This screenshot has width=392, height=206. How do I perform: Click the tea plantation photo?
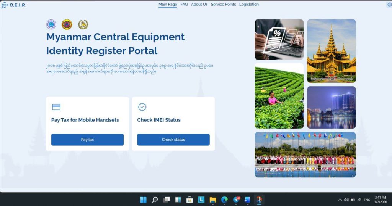(x=279, y=96)
